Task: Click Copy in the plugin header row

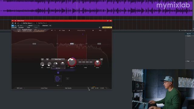Action: (x=28, y=27)
